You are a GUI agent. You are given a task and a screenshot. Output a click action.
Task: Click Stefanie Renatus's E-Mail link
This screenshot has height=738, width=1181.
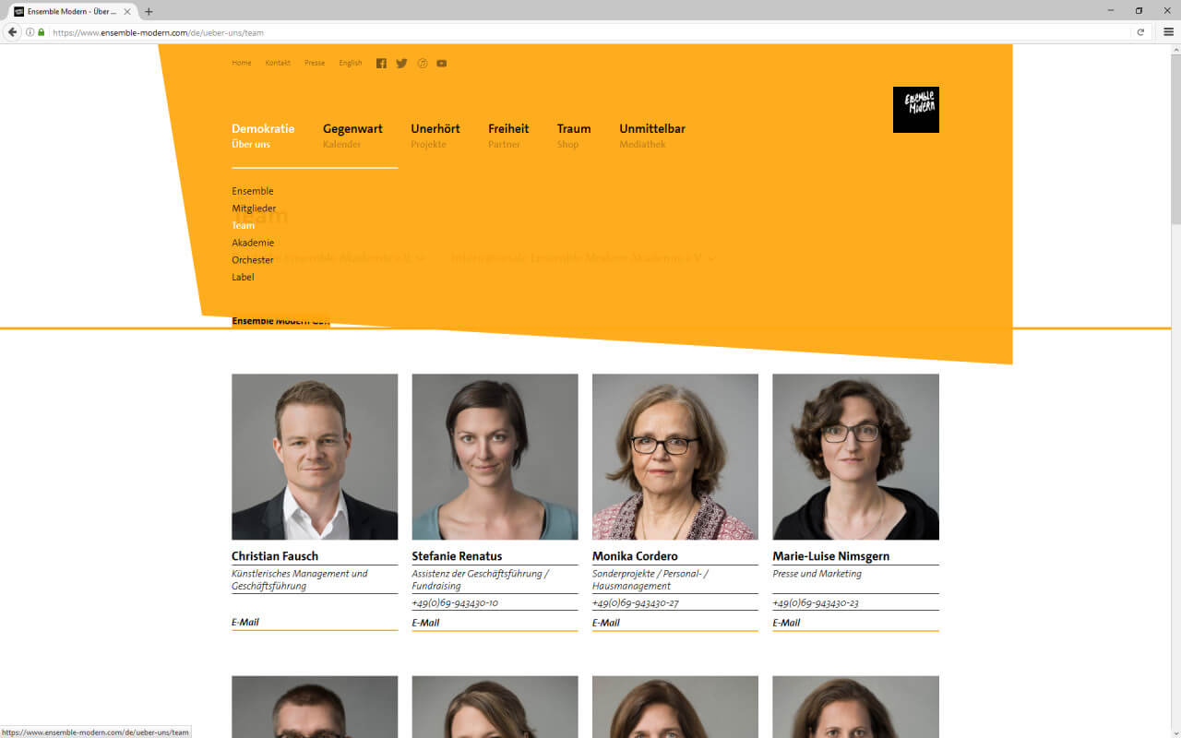[x=425, y=623]
